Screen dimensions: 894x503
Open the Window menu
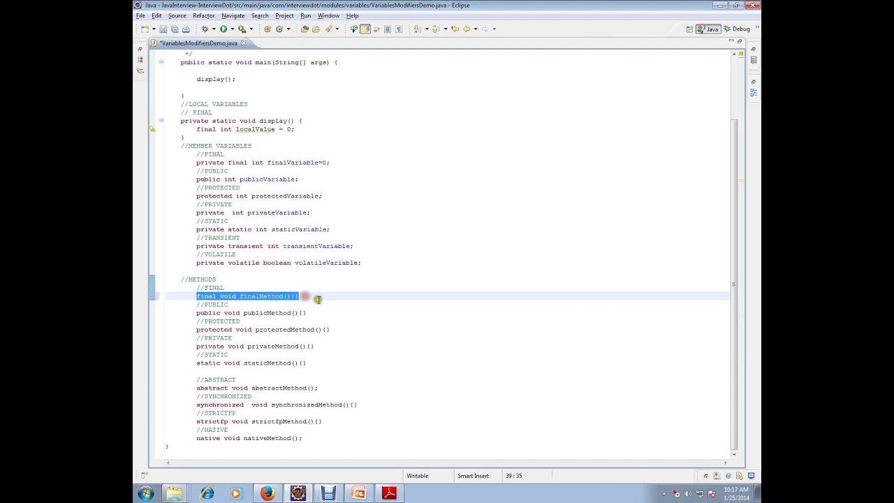pos(328,16)
